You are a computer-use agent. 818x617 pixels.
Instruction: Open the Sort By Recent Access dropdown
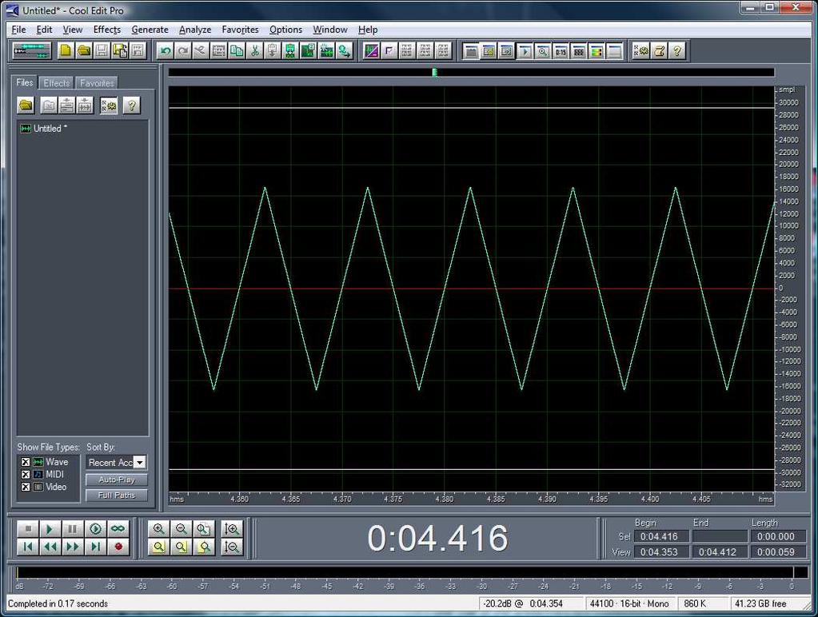point(116,463)
